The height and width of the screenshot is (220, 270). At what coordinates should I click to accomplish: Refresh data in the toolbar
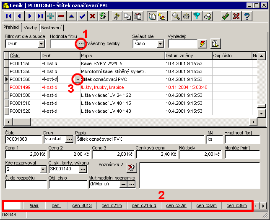(103, 16)
